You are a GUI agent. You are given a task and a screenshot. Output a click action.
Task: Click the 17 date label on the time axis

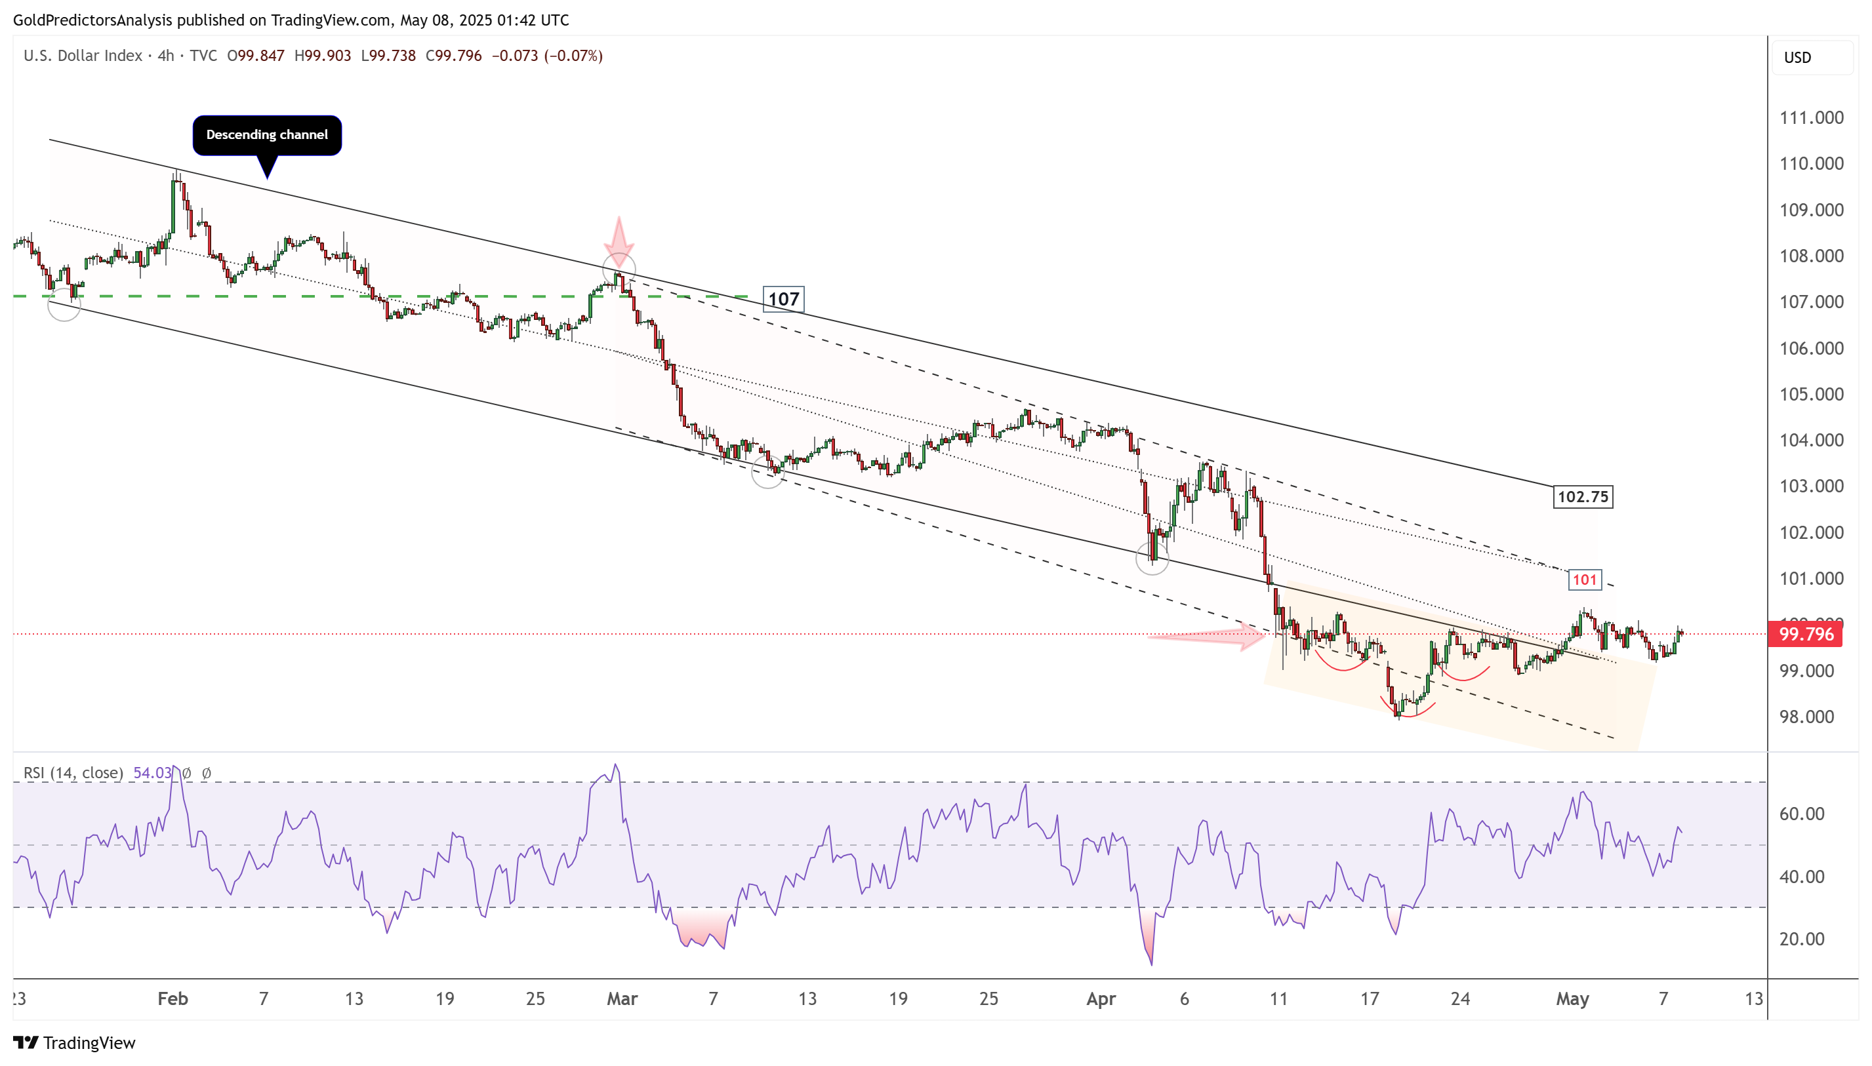pos(1370,998)
